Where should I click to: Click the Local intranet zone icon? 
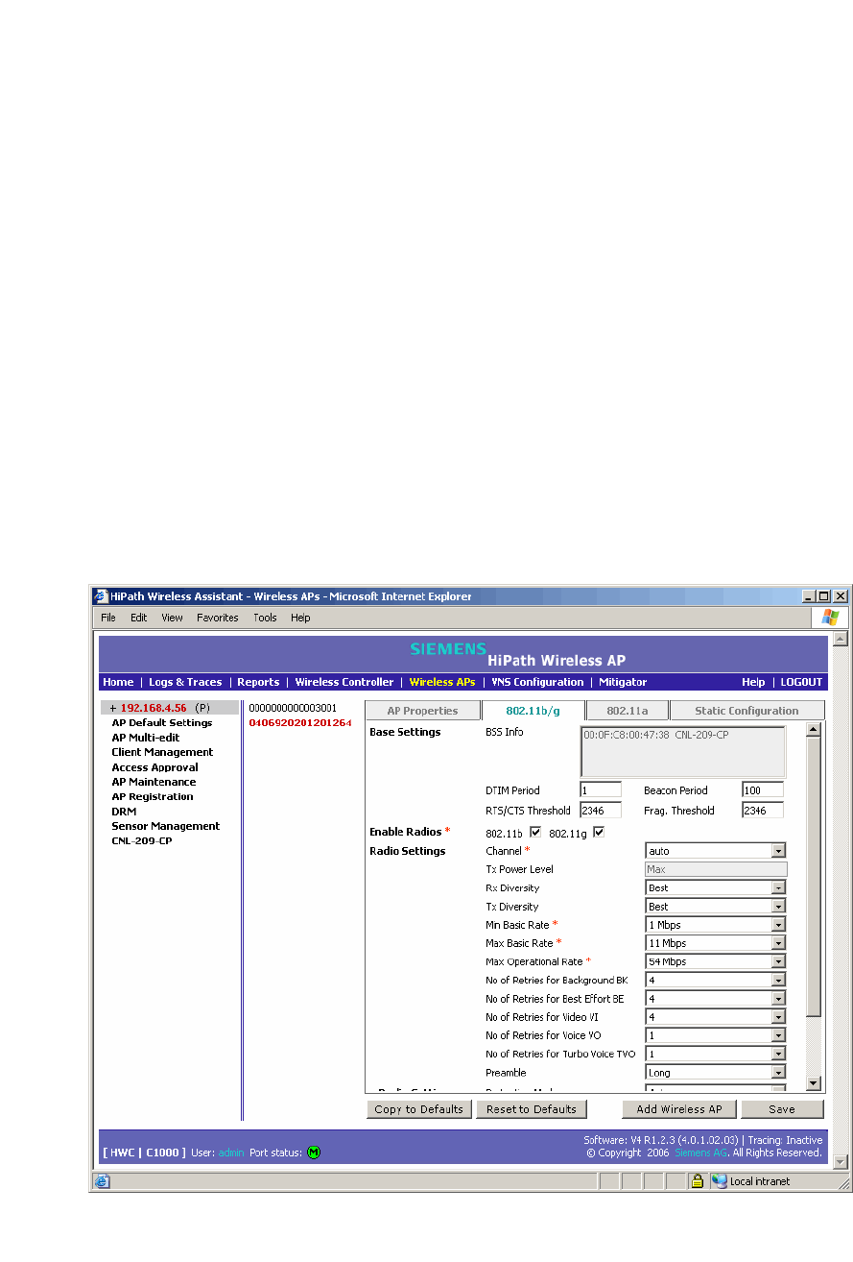click(719, 1181)
